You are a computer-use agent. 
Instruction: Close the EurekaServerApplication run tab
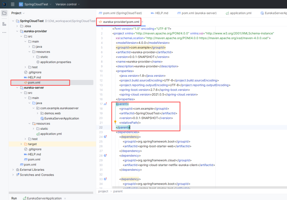coord(65,198)
